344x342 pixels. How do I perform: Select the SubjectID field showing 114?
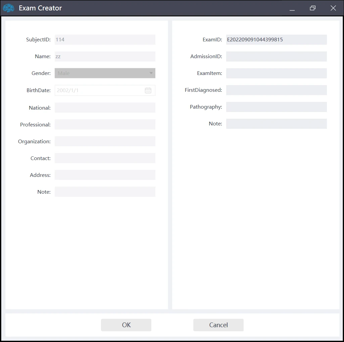coord(105,40)
